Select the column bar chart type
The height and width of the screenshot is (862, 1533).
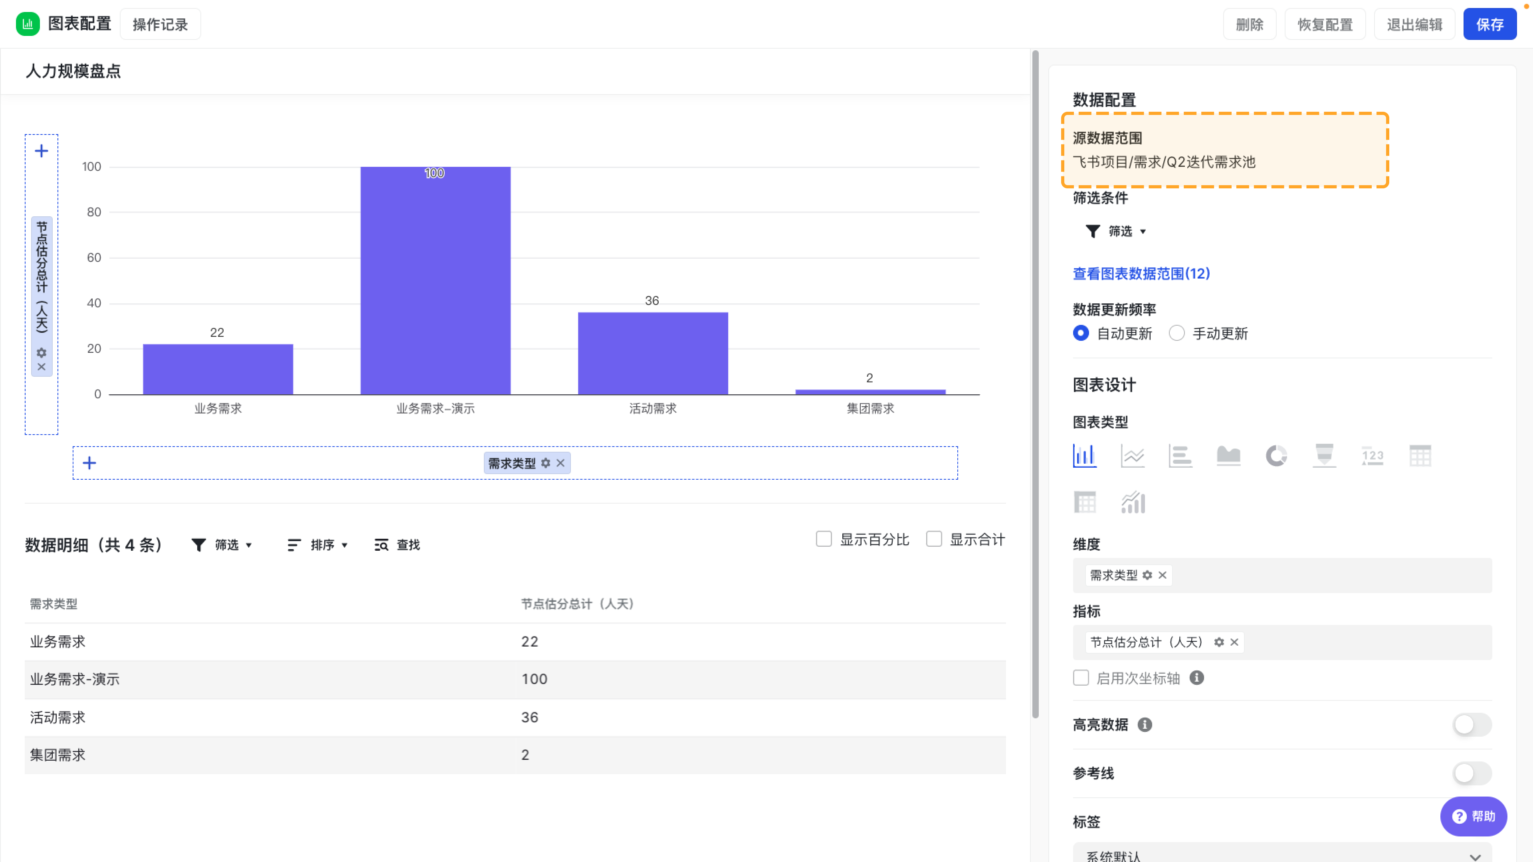coord(1084,456)
